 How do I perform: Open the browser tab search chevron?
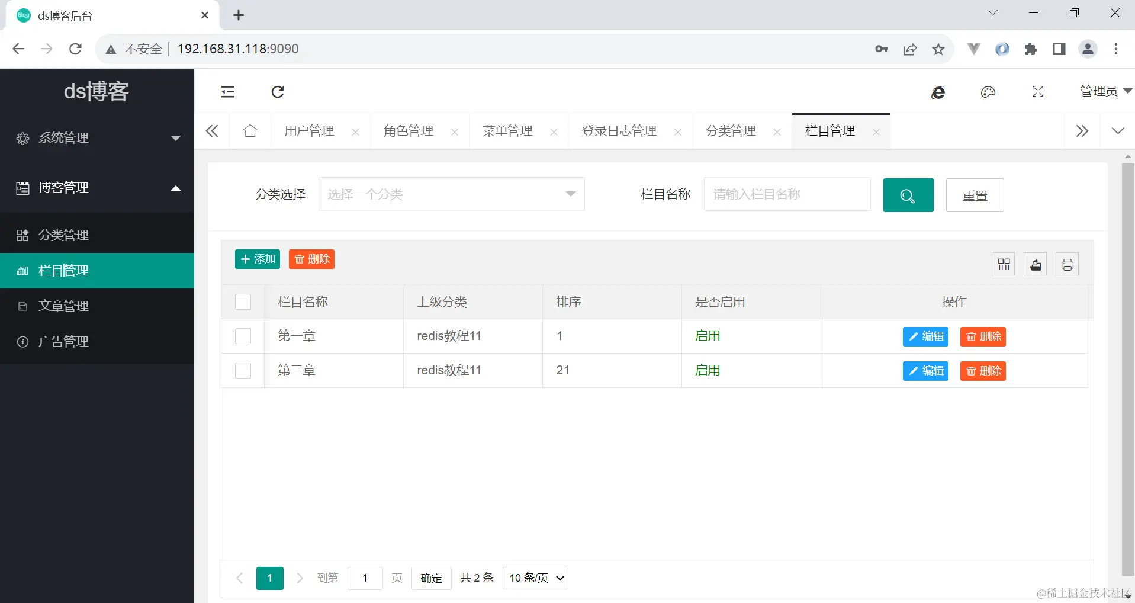point(993,13)
